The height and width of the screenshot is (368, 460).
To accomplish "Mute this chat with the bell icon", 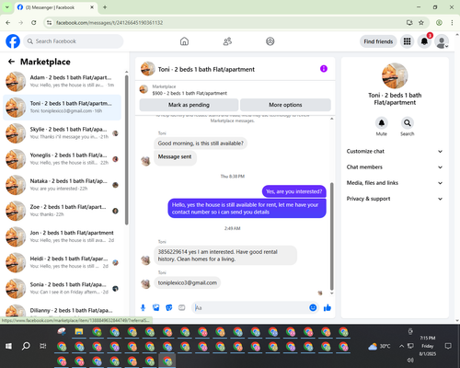I will coord(382,123).
